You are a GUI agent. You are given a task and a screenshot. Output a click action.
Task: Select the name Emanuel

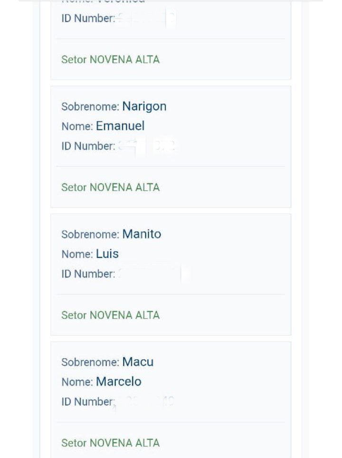120,126
